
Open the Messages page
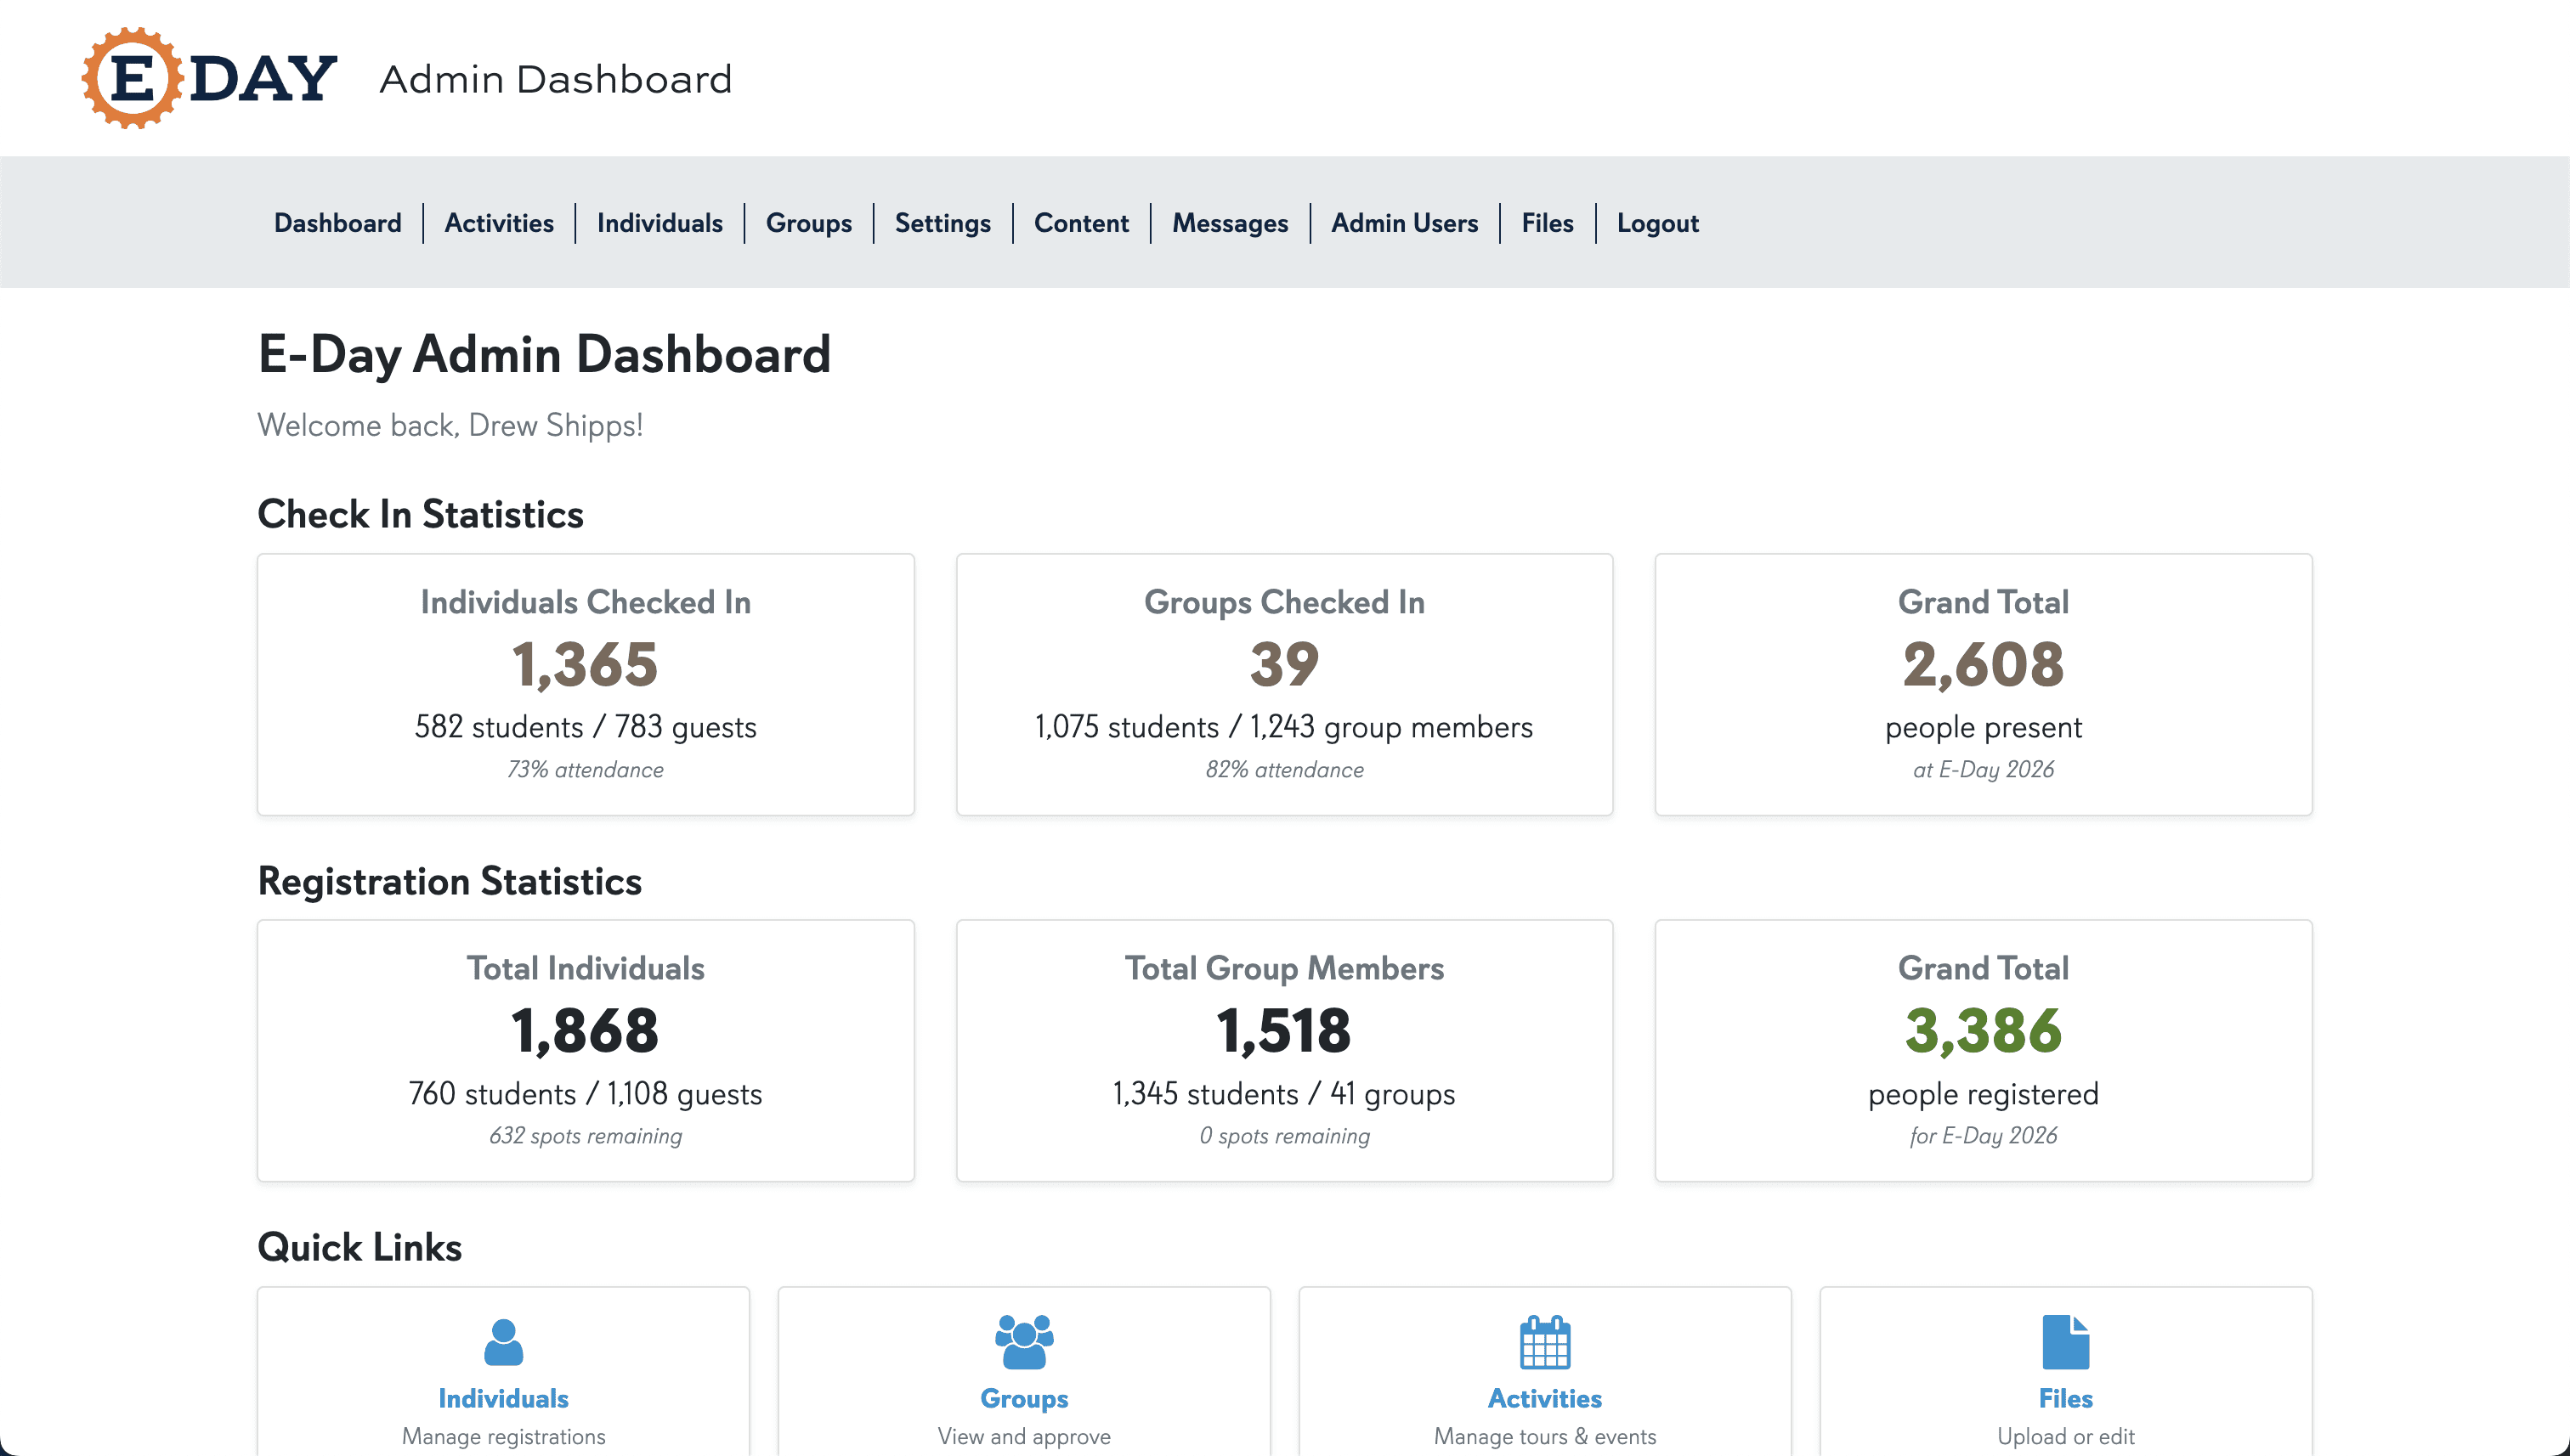click(x=1230, y=223)
